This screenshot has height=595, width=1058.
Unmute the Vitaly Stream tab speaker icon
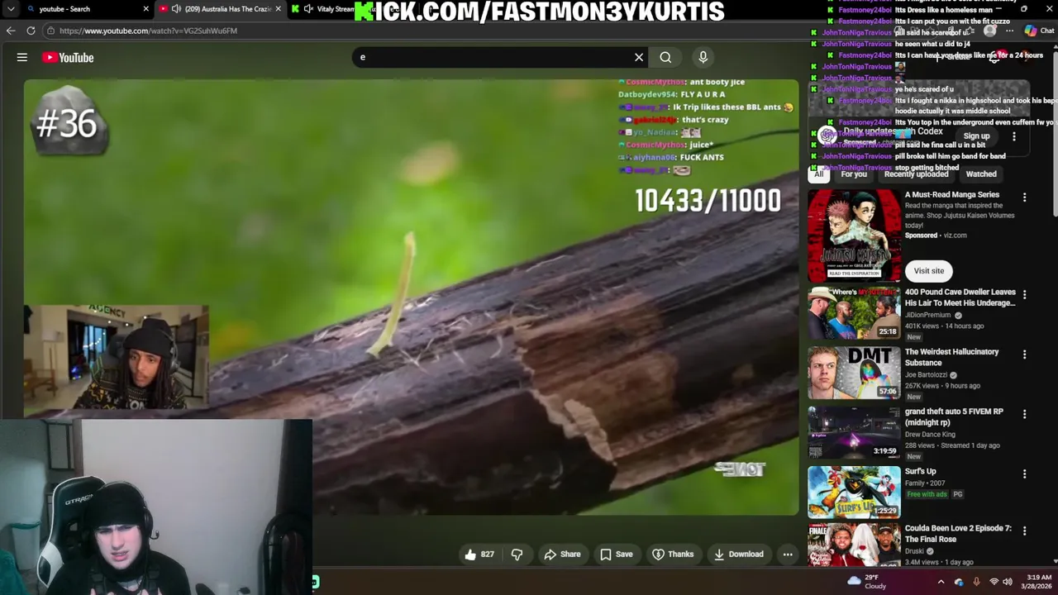point(308,9)
